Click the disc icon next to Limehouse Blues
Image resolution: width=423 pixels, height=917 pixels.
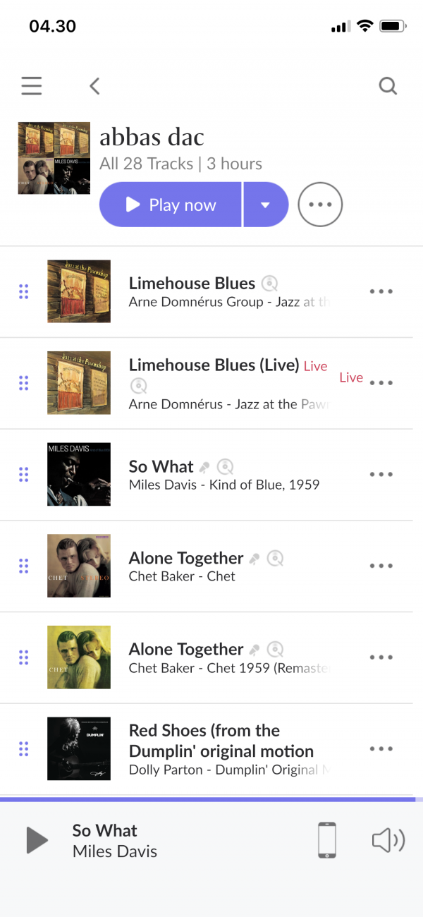click(x=269, y=284)
